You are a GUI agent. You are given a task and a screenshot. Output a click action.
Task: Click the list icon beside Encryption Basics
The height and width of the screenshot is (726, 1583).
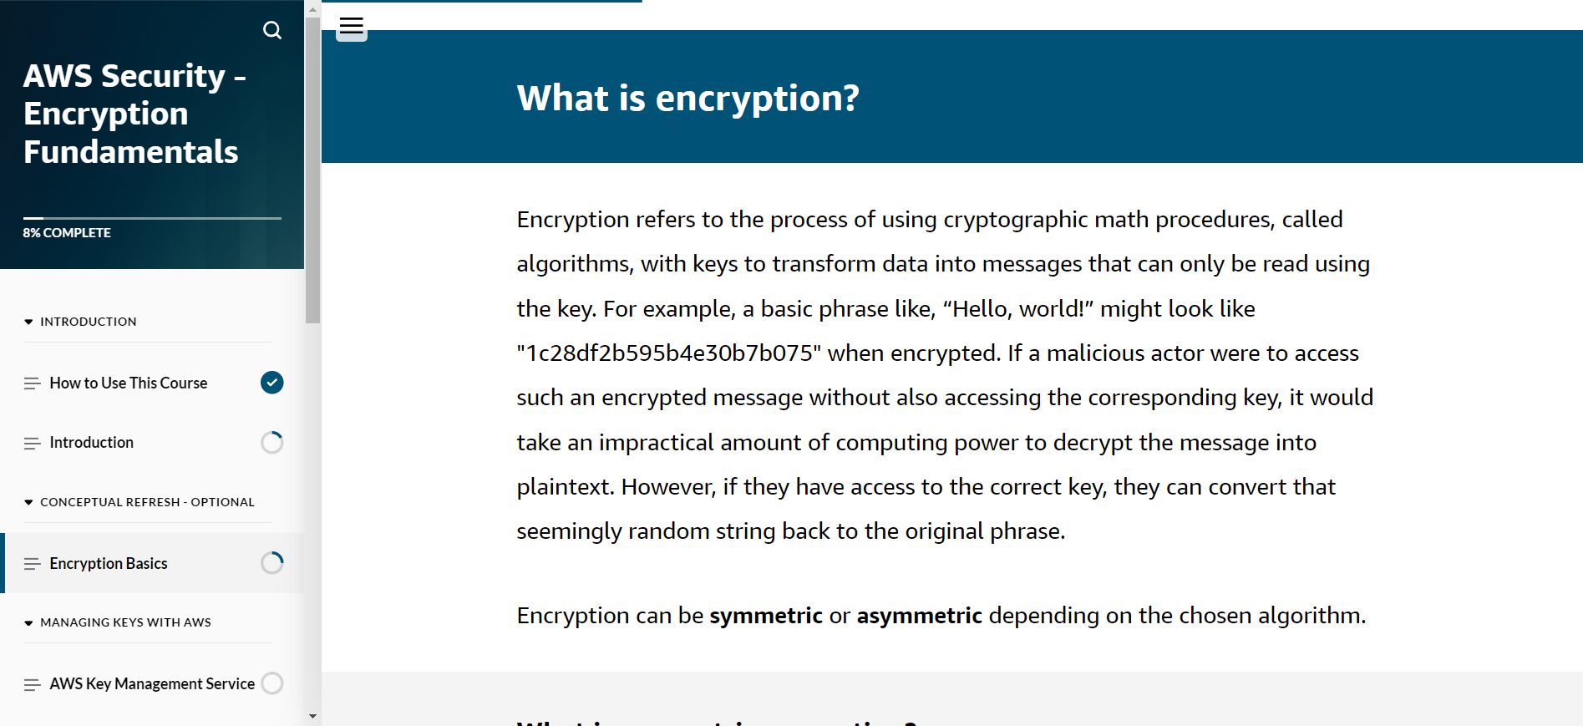(32, 563)
